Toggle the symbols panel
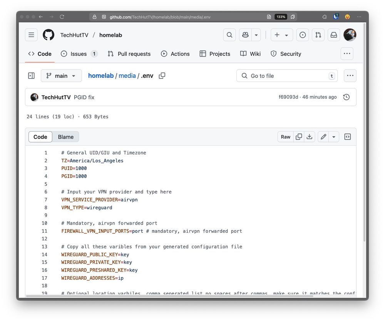 click(x=348, y=137)
